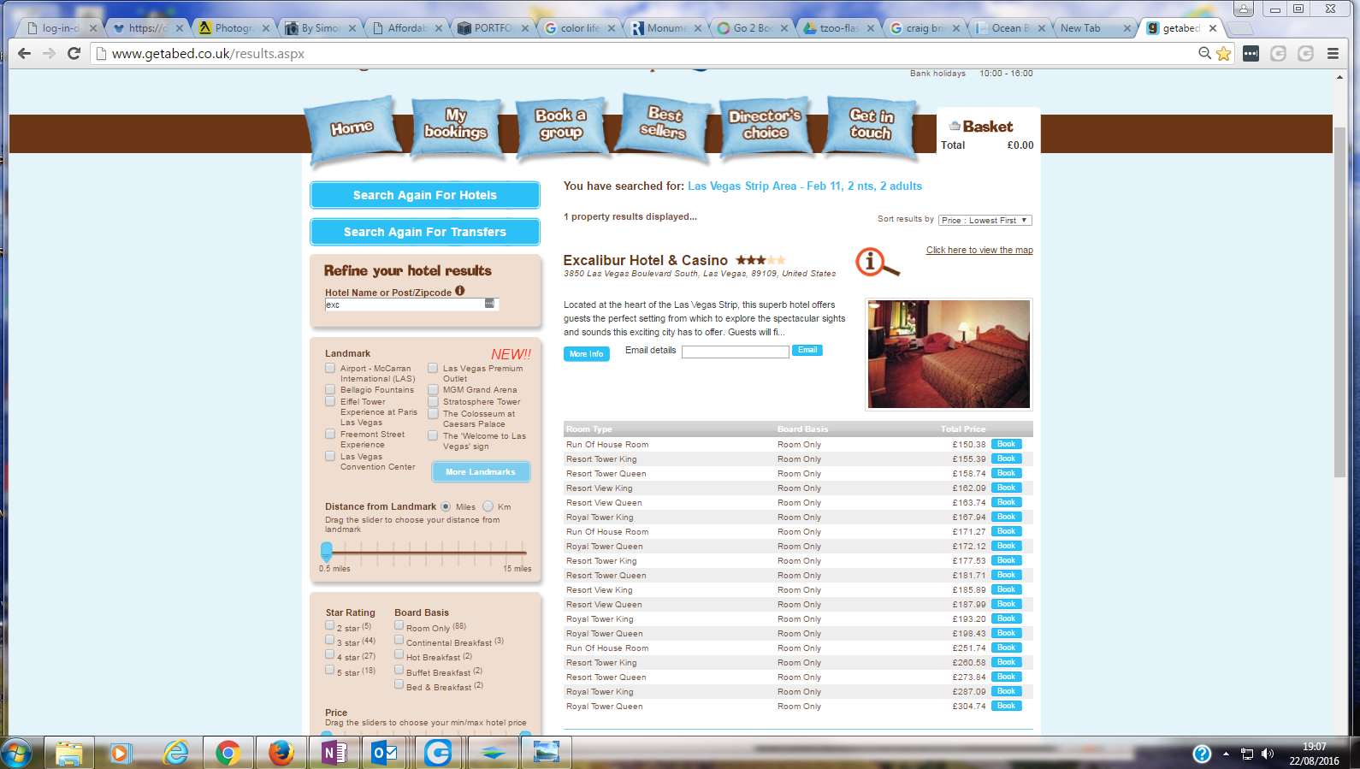1360x769 pixels.
Task: Check the Las Vegas Premium Outlet landmark
Action: (x=433, y=369)
